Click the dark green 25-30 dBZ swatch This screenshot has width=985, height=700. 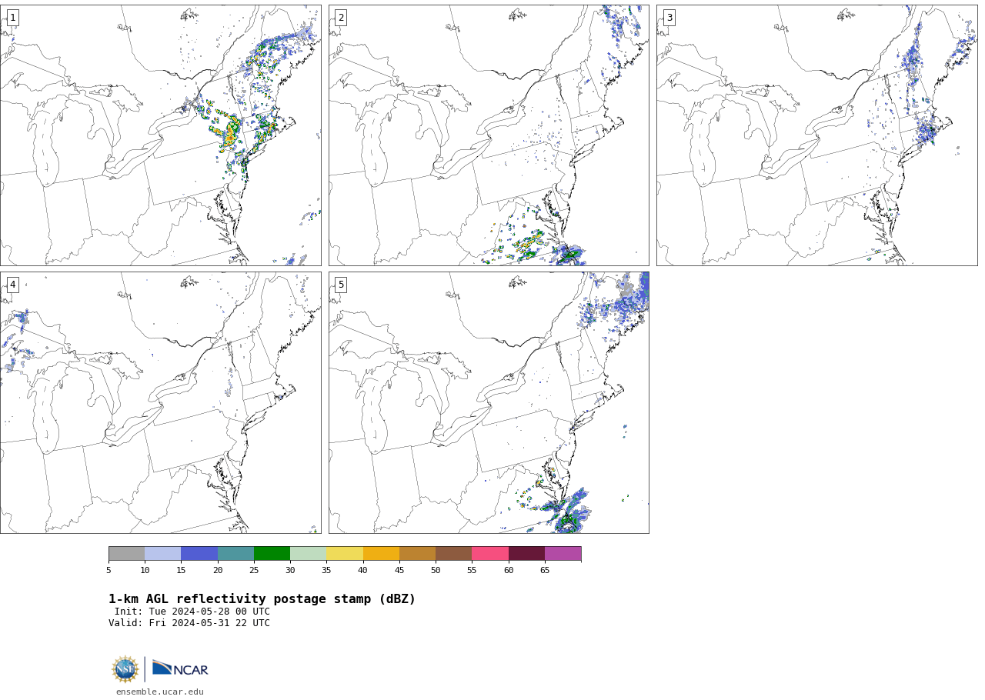point(272,554)
